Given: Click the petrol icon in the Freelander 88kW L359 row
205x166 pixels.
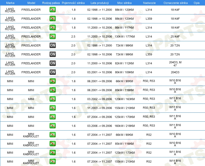Looking at the screenshot, I should point(52,19).
